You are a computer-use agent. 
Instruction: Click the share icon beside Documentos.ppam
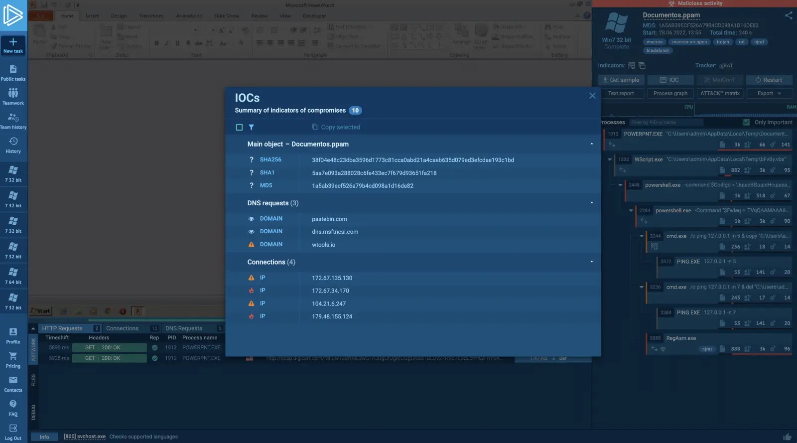click(789, 15)
